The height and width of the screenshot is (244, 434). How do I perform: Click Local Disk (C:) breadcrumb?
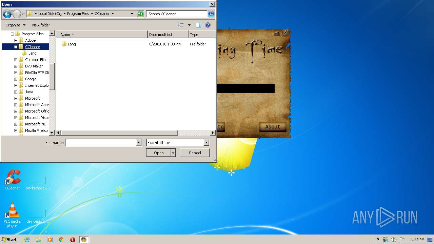49,14
